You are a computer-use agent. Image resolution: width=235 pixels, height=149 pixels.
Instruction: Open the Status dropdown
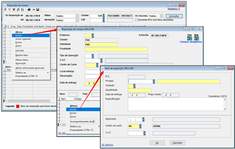(76, 16)
